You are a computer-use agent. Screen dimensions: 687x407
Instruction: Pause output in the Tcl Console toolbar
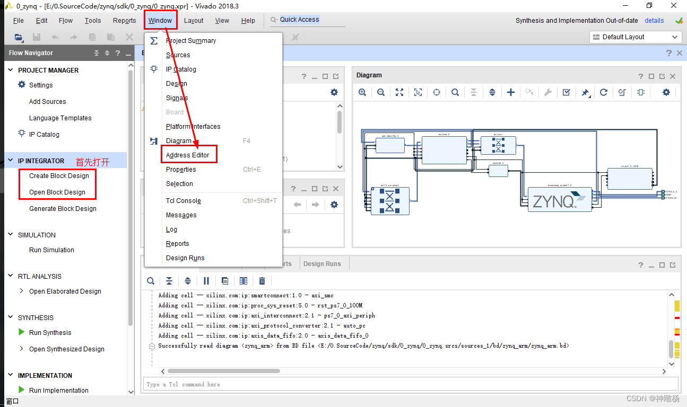coord(206,281)
